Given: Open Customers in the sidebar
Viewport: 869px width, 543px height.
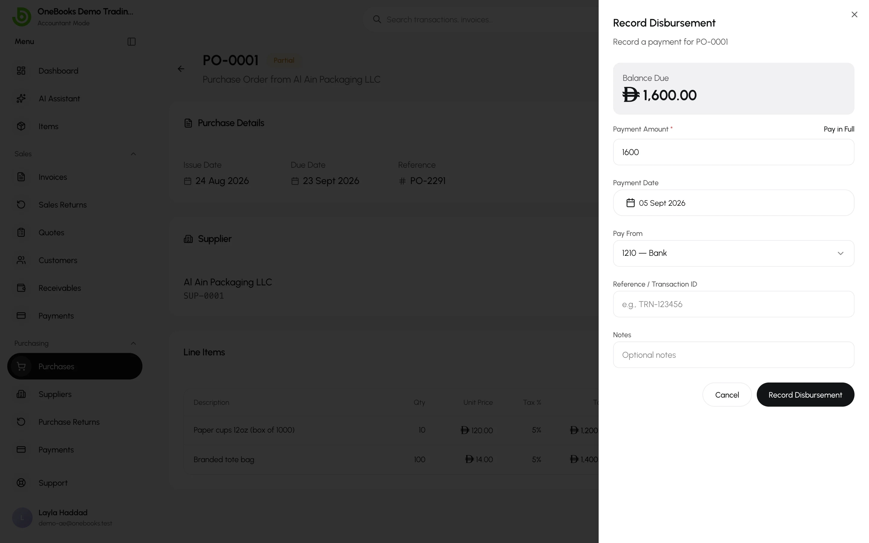Looking at the screenshot, I should click(x=75, y=260).
